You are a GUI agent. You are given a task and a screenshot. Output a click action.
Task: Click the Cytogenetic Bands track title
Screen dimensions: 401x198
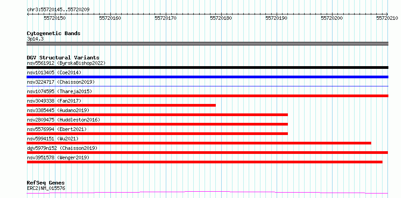(x=54, y=33)
